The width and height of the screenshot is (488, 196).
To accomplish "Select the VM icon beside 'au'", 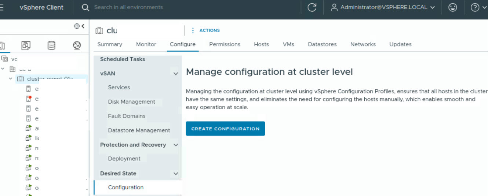I will 28,128.
